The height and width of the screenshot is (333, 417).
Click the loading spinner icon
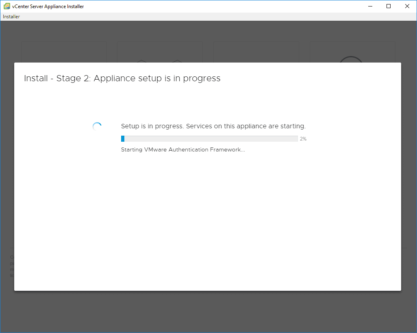point(97,127)
